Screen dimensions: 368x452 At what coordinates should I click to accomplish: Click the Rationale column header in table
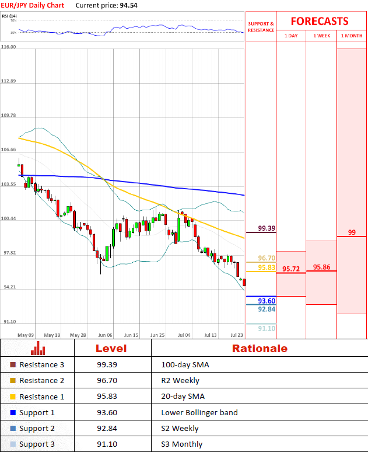[260, 349]
